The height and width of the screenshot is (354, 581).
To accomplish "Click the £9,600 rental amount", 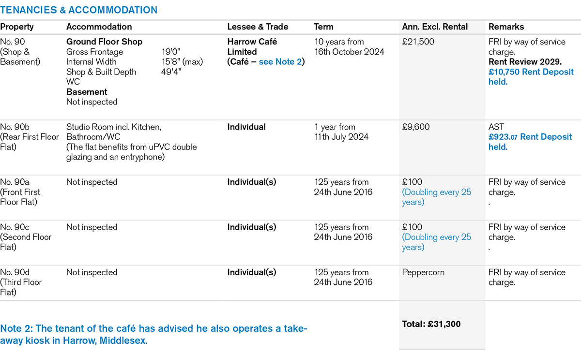I will pos(415,127).
